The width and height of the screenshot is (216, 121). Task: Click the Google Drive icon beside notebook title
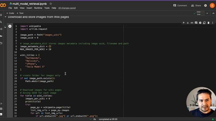(x=10, y=4)
